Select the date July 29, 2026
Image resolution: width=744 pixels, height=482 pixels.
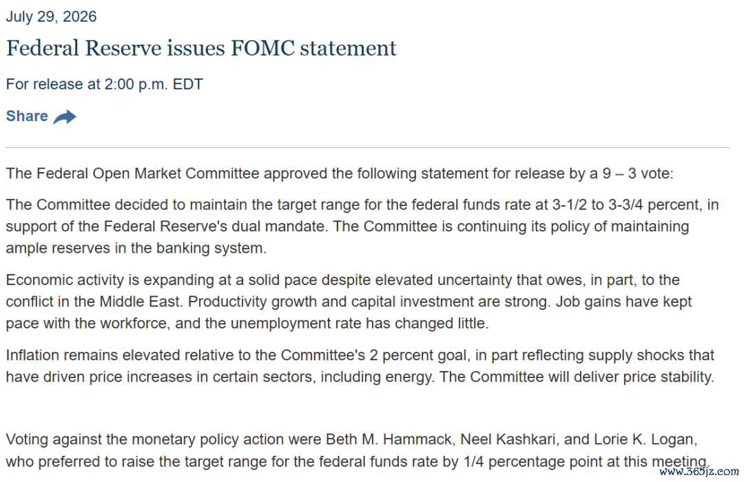pyautogui.click(x=51, y=17)
